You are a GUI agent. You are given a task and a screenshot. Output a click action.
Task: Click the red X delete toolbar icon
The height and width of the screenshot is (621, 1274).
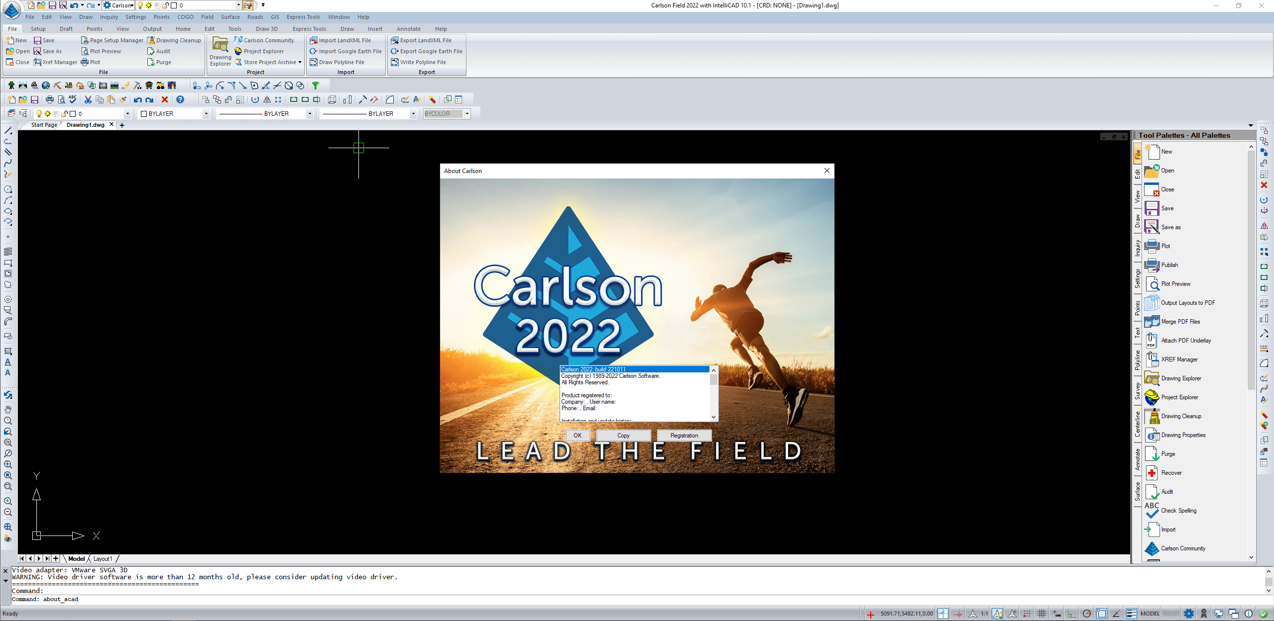165,99
